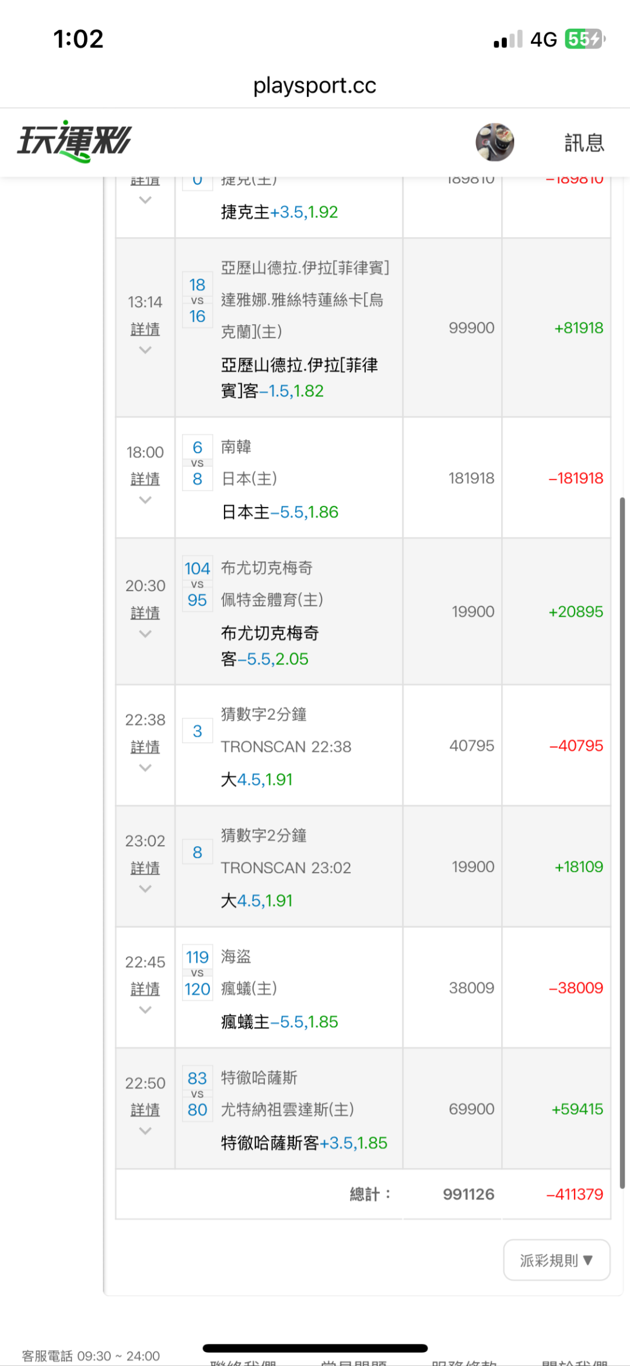Click the 18 vs 16 score box
The width and height of the screenshot is (630, 1366).
pyautogui.click(x=197, y=300)
